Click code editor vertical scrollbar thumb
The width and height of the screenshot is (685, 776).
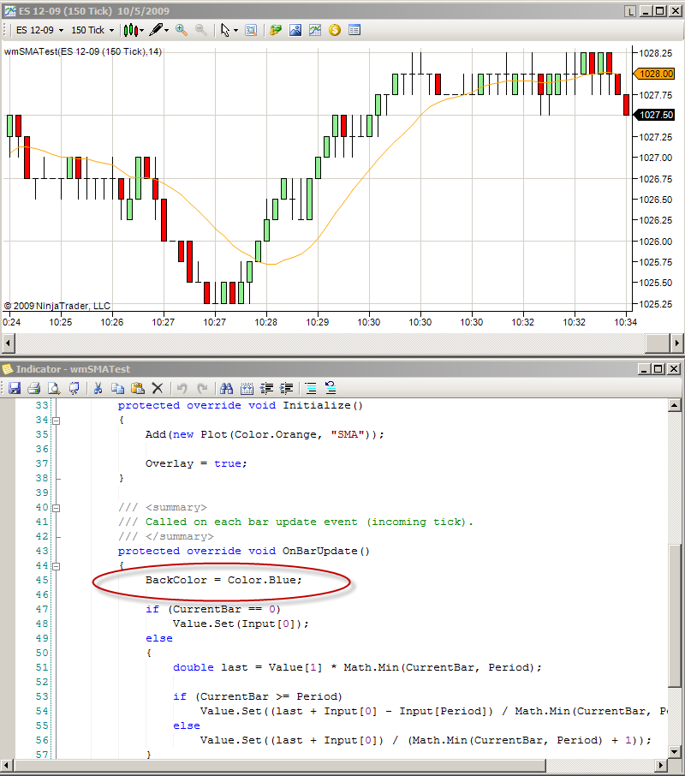pyautogui.click(x=675, y=616)
